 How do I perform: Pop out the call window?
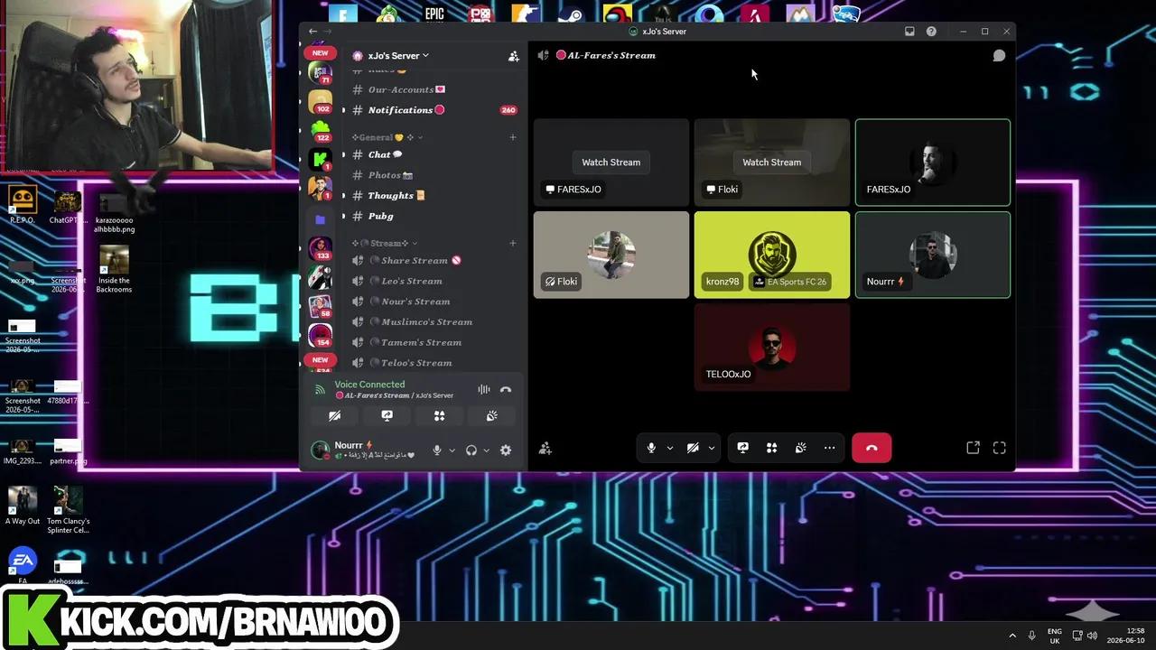[973, 448]
